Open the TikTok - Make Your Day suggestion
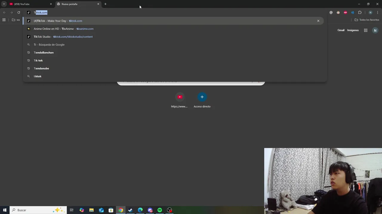 pos(173,21)
